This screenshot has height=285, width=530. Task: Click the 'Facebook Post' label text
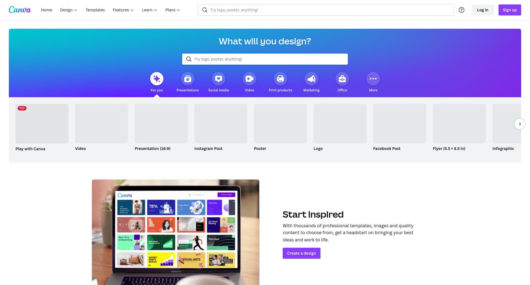(387, 149)
